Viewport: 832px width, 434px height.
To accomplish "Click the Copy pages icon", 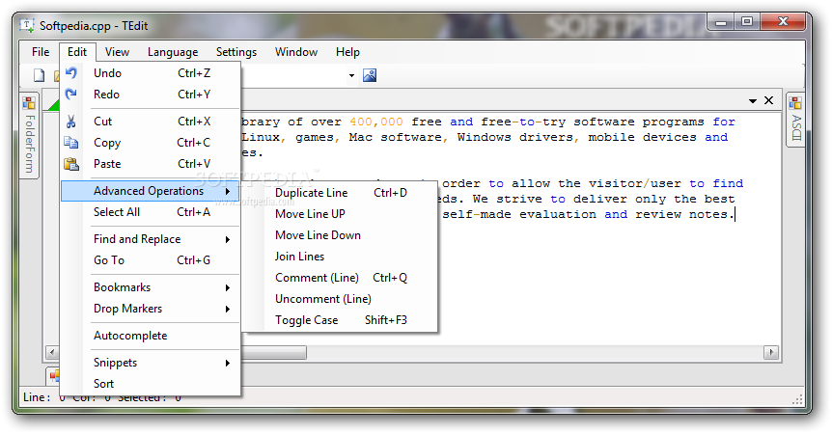I will [x=71, y=143].
